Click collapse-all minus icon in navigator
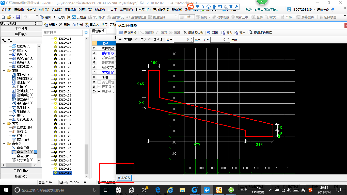 [x=10, y=40]
